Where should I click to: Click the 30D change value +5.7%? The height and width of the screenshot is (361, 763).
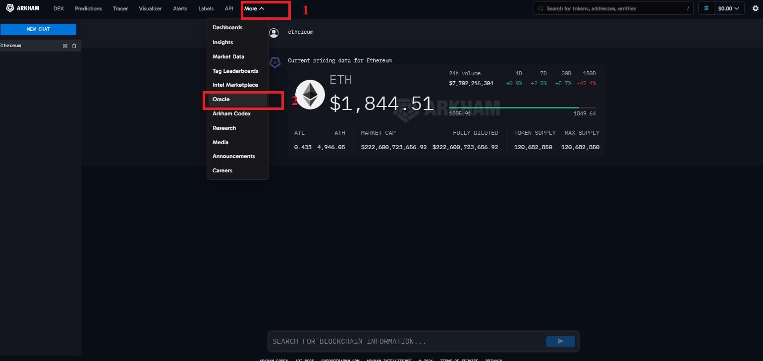pyautogui.click(x=563, y=83)
